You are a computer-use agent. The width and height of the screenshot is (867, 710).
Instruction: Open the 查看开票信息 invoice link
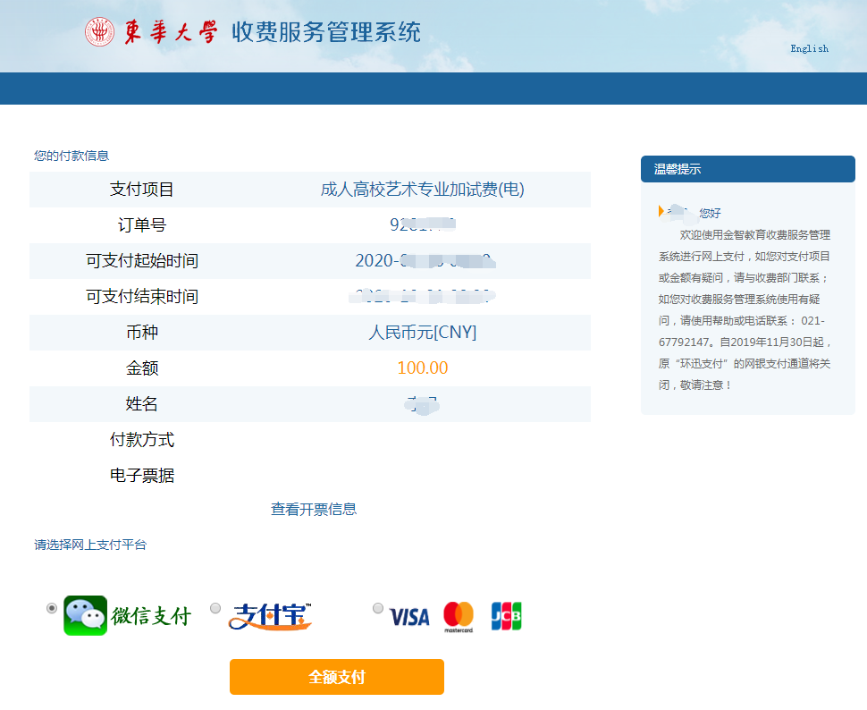312,508
